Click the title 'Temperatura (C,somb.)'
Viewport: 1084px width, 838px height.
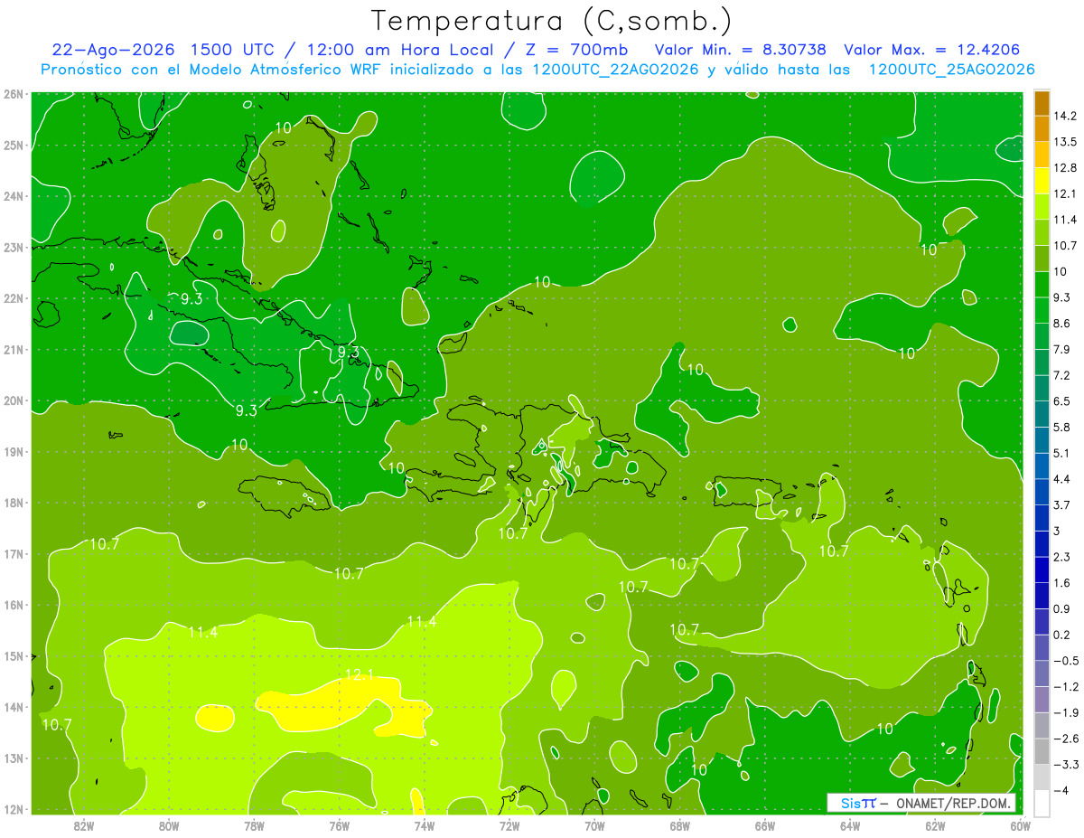(x=551, y=21)
